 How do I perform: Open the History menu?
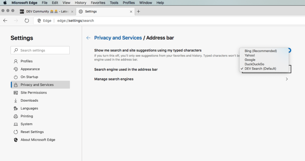pyautogui.click(x=80, y=3)
